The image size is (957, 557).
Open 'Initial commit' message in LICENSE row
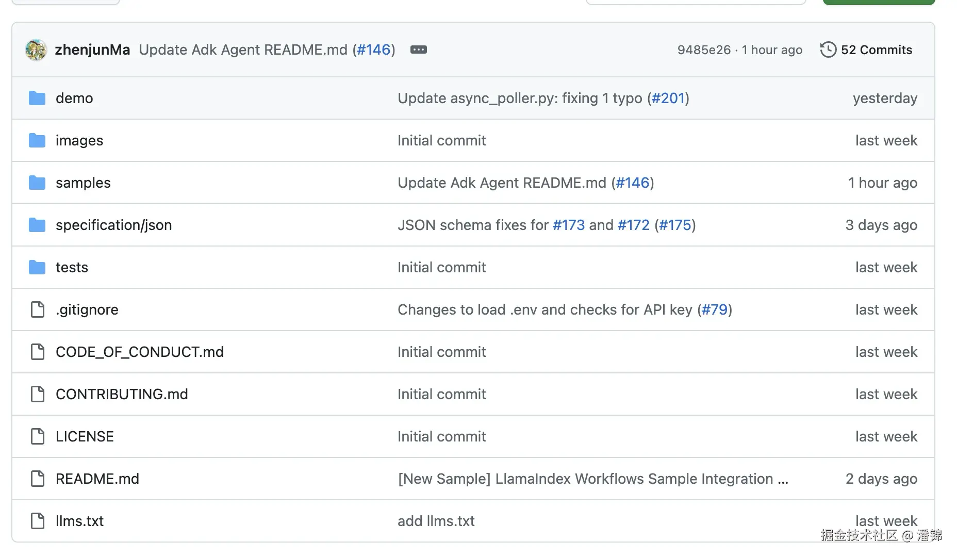[x=441, y=436]
